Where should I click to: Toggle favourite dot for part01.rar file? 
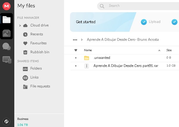[x=76, y=66]
